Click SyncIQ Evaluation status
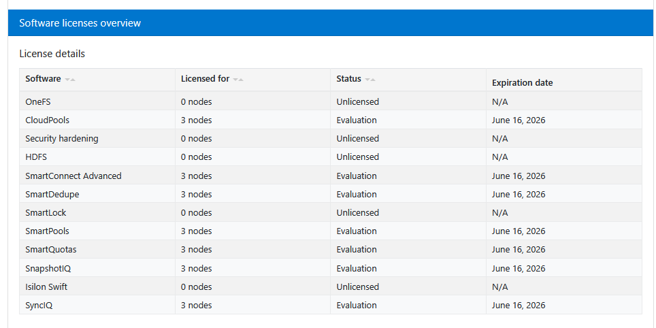The height and width of the screenshot is (328, 656). pos(357,305)
